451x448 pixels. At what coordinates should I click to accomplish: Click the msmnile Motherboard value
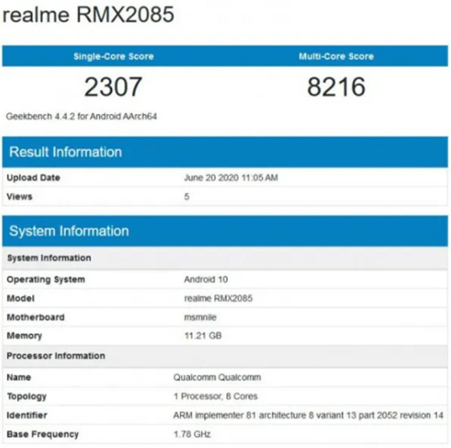coord(199,317)
